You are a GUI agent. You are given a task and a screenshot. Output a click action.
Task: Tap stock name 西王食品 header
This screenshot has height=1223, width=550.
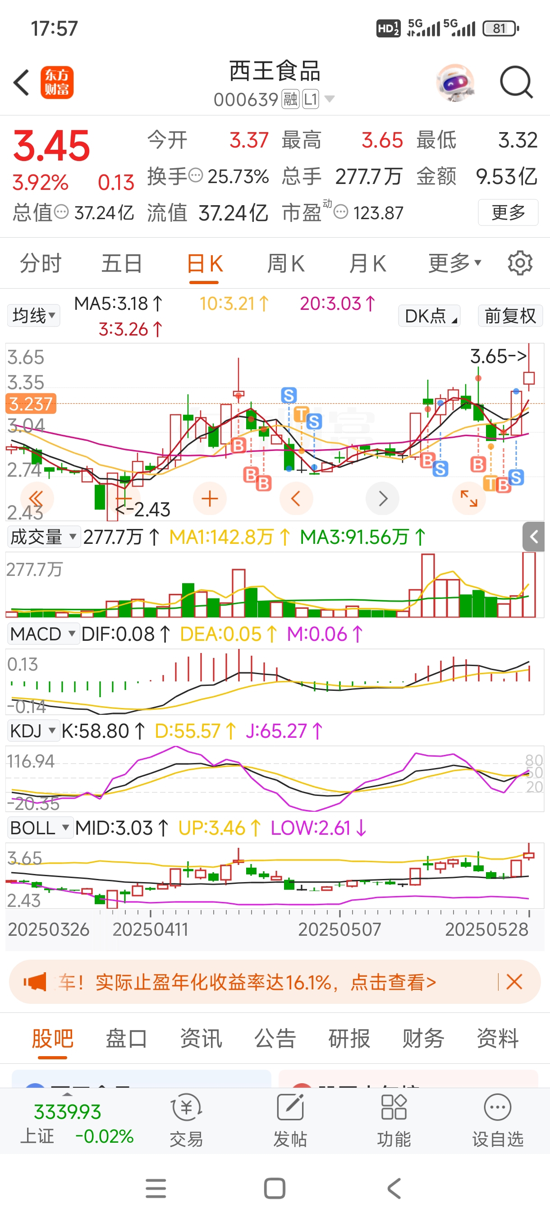(275, 71)
